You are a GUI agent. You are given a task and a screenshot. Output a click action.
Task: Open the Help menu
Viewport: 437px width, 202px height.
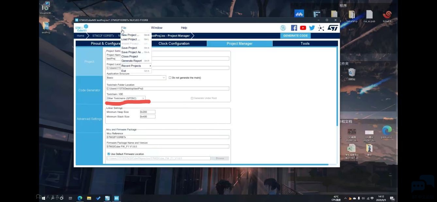(184, 28)
